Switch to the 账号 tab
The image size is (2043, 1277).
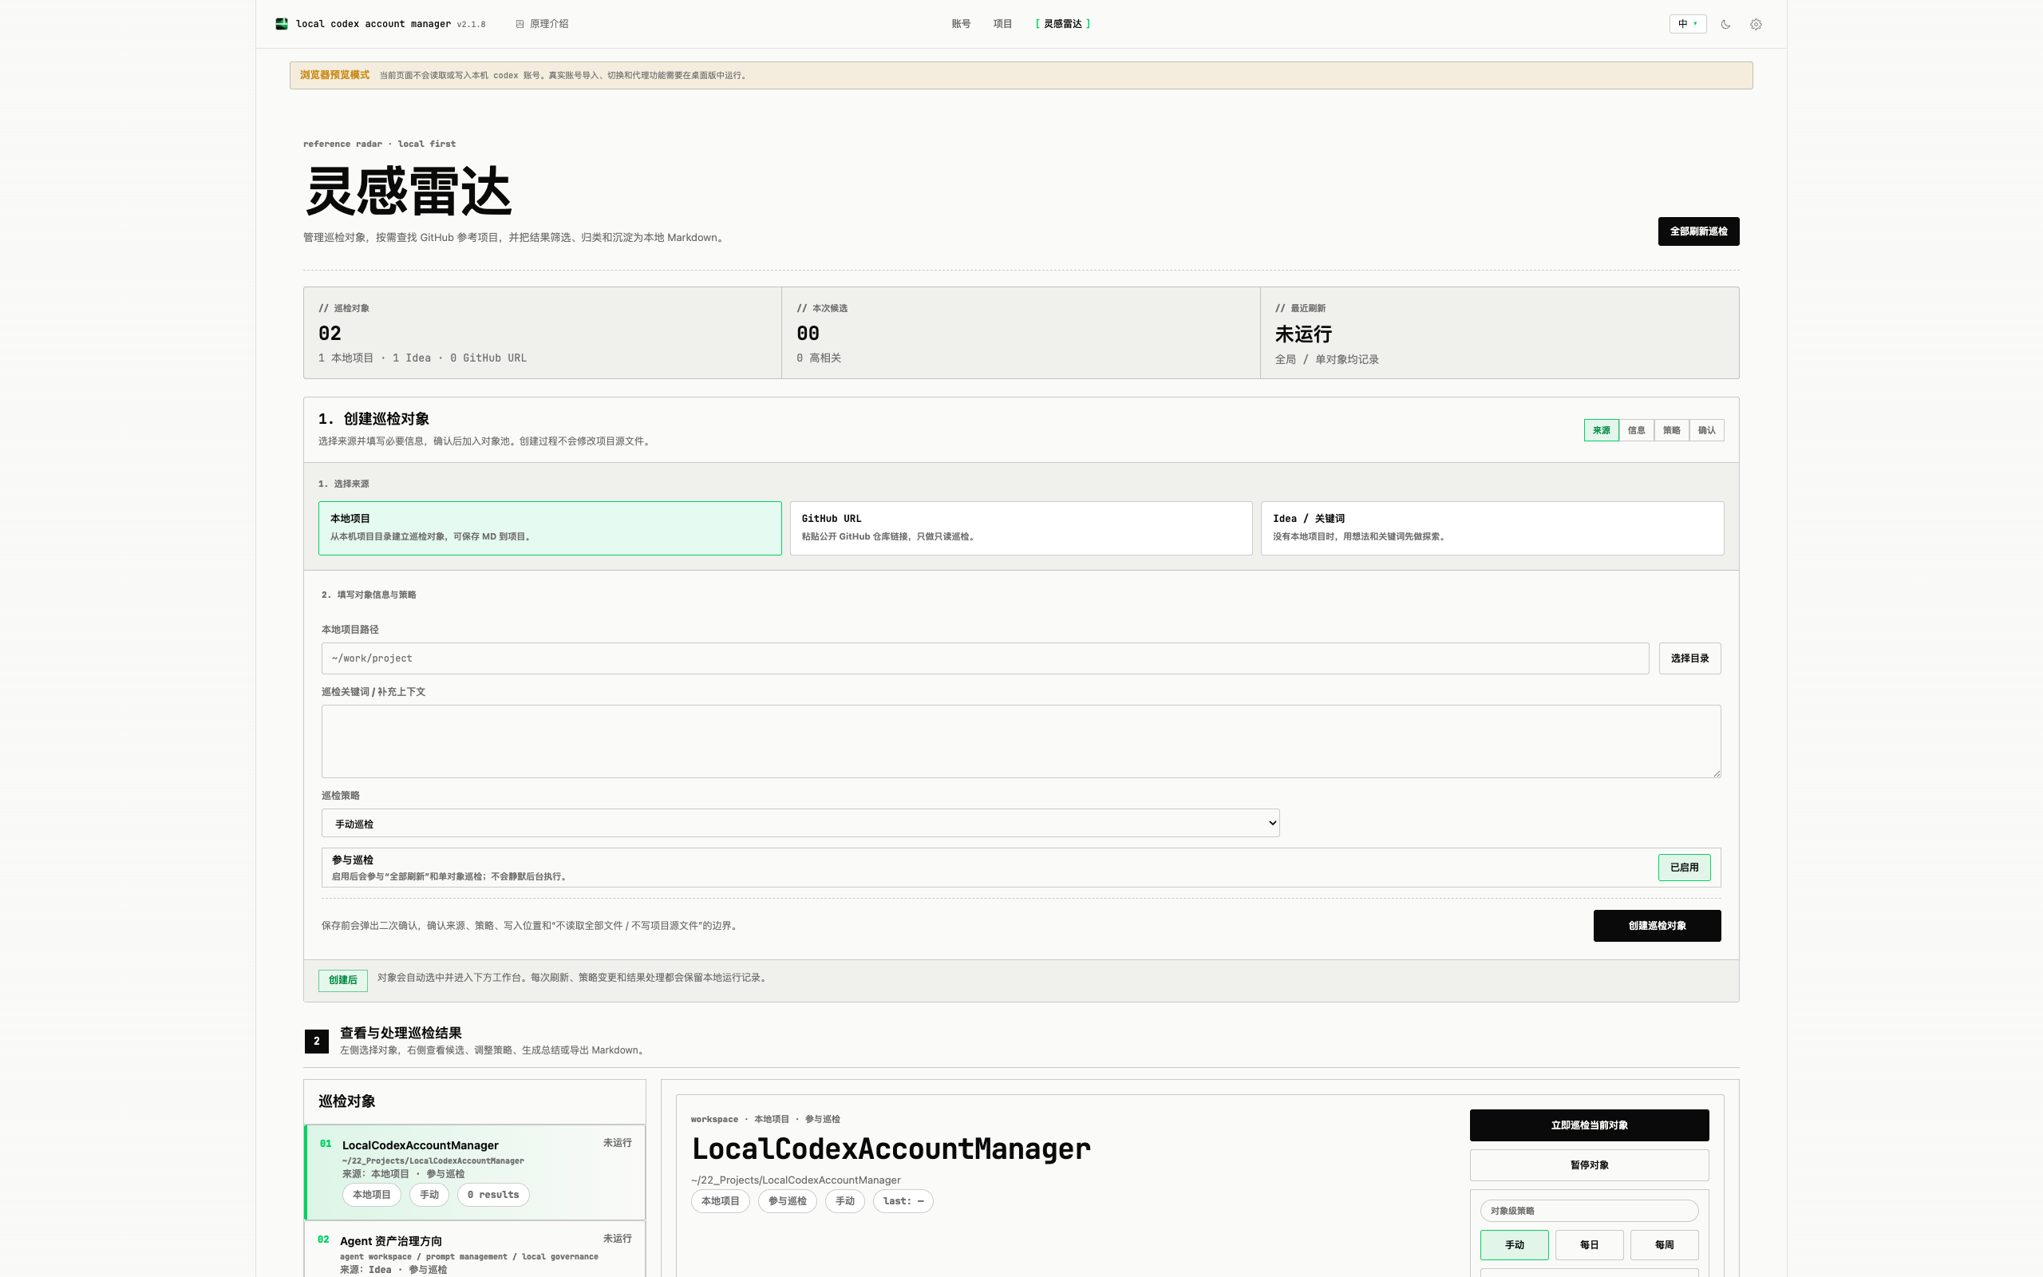(x=961, y=24)
